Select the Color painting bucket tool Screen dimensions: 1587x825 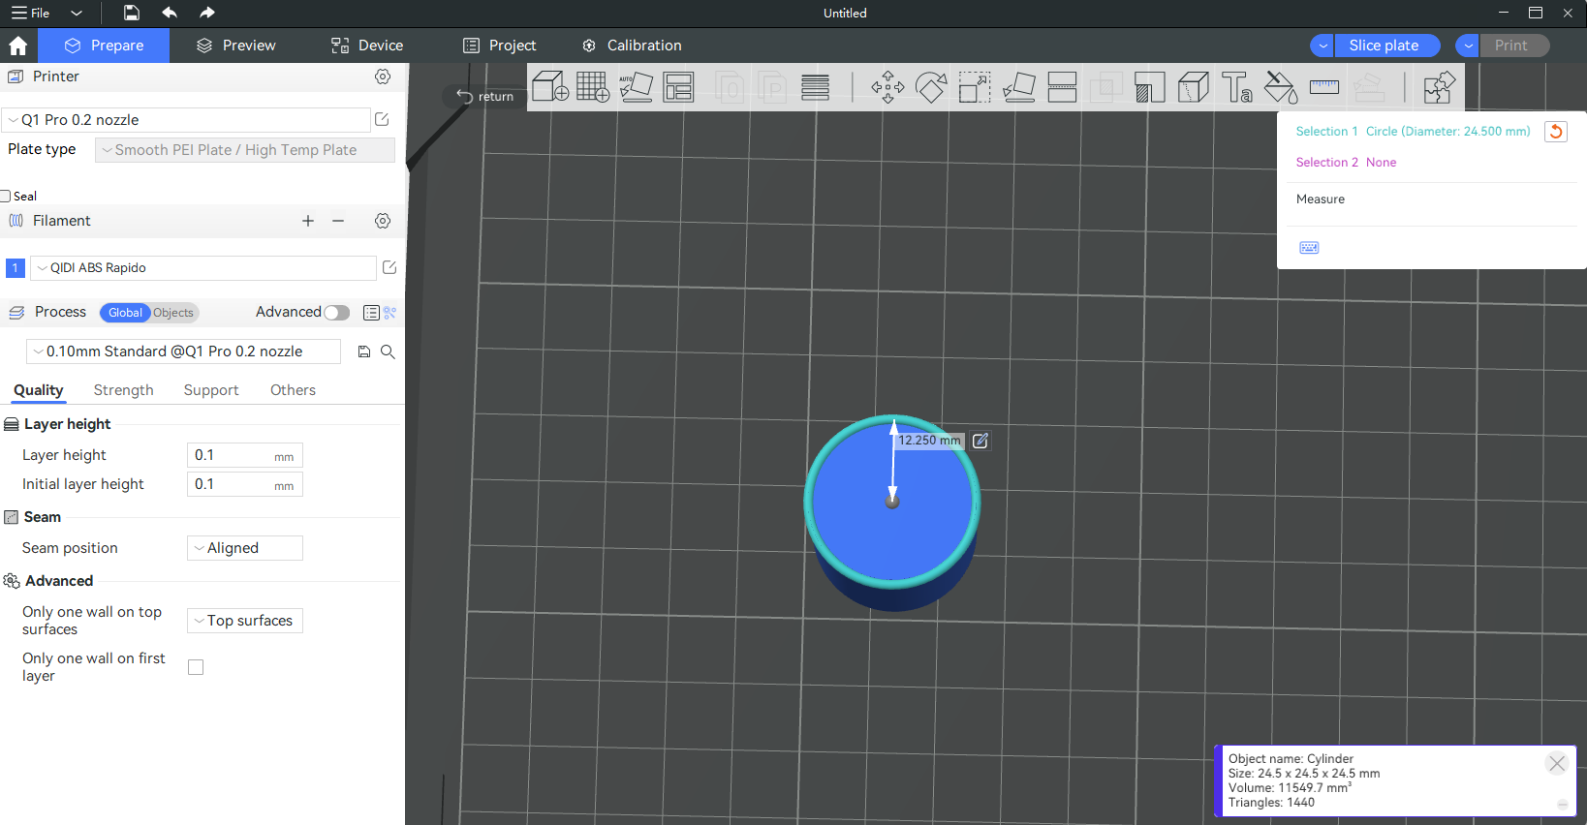[1280, 87]
